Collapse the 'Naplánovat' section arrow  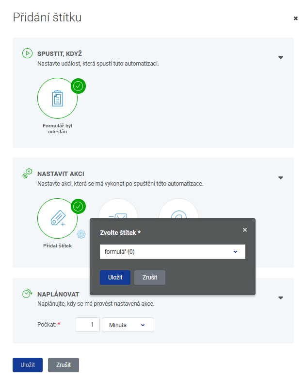click(x=281, y=298)
